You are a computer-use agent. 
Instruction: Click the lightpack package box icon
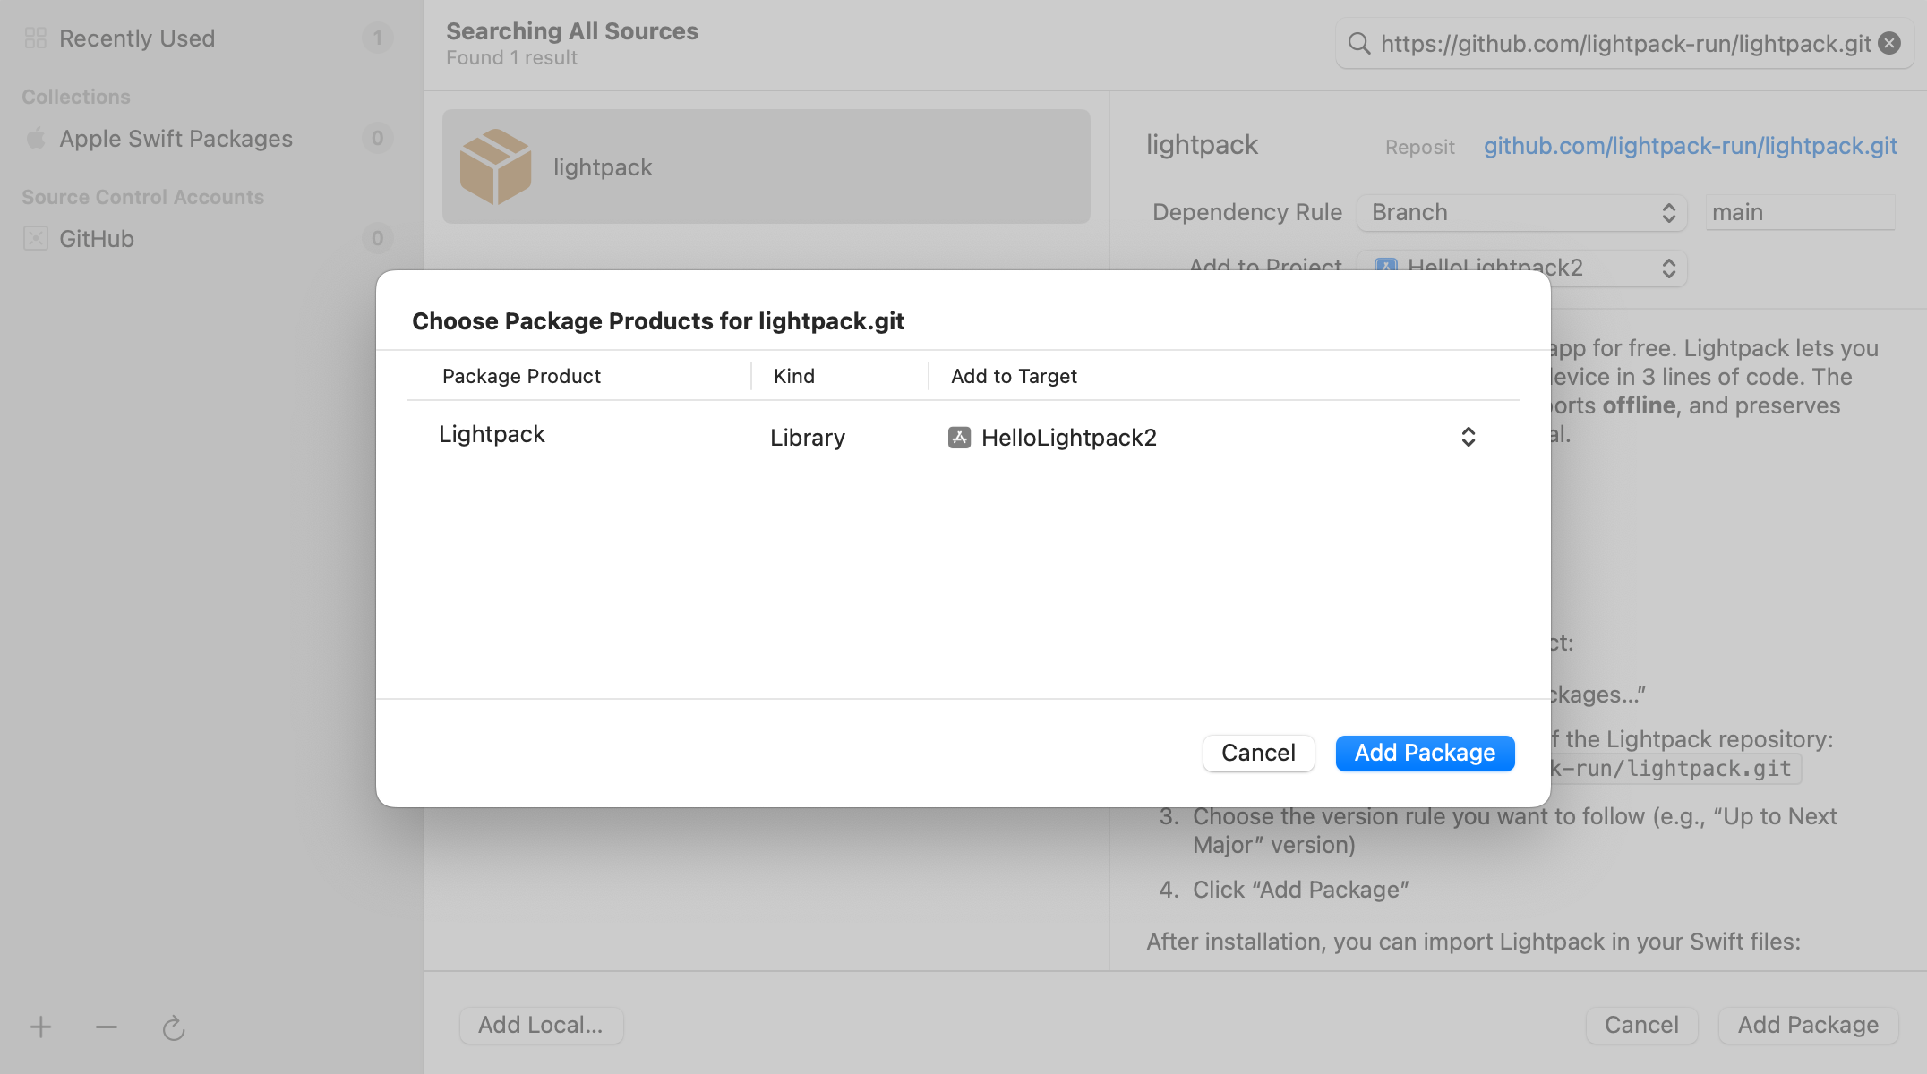(495, 166)
